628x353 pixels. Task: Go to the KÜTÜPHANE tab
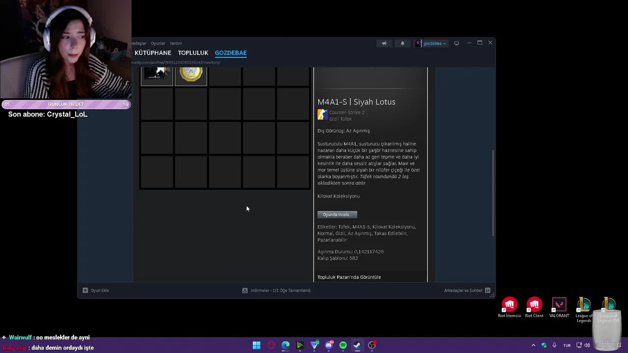coord(153,53)
